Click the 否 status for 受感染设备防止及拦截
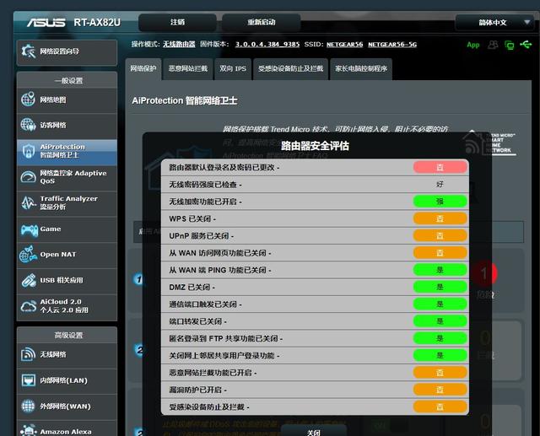Viewport: 540px width, 436px height. 440,406
